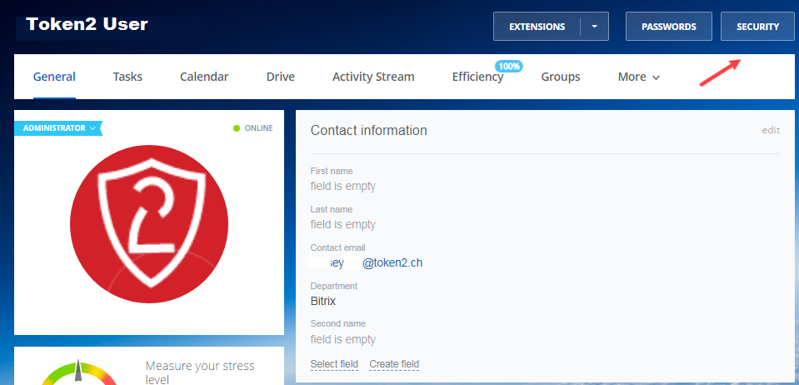Image resolution: width=799 pixels, height=385 pixels.
Task: Click the 100% efficiency badge
Action: click(x=509, y=66)
